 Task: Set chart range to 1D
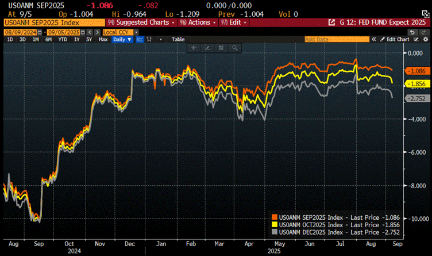[10, 40]
